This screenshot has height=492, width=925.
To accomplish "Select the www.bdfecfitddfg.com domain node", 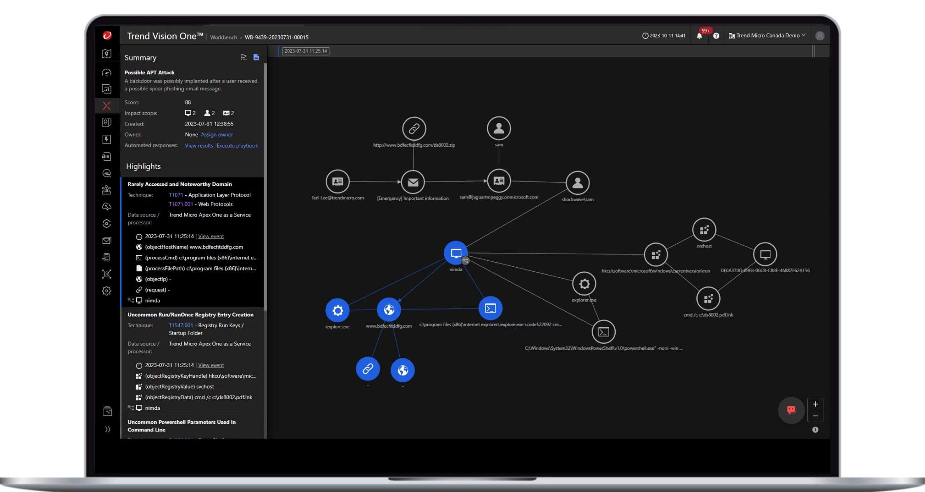I will [389, 310].
